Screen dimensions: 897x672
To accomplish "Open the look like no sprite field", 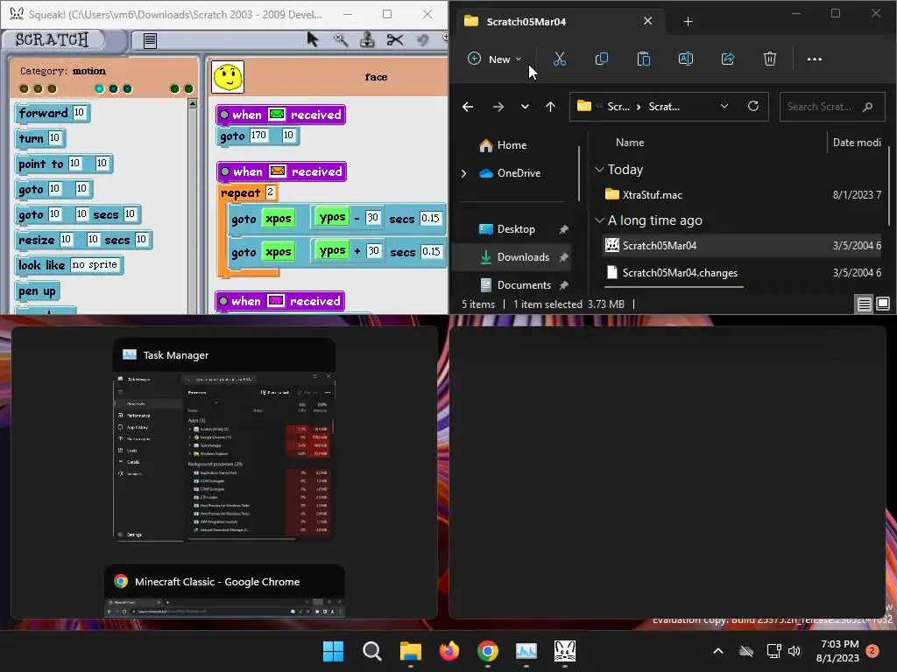I will tap(95, 264).
